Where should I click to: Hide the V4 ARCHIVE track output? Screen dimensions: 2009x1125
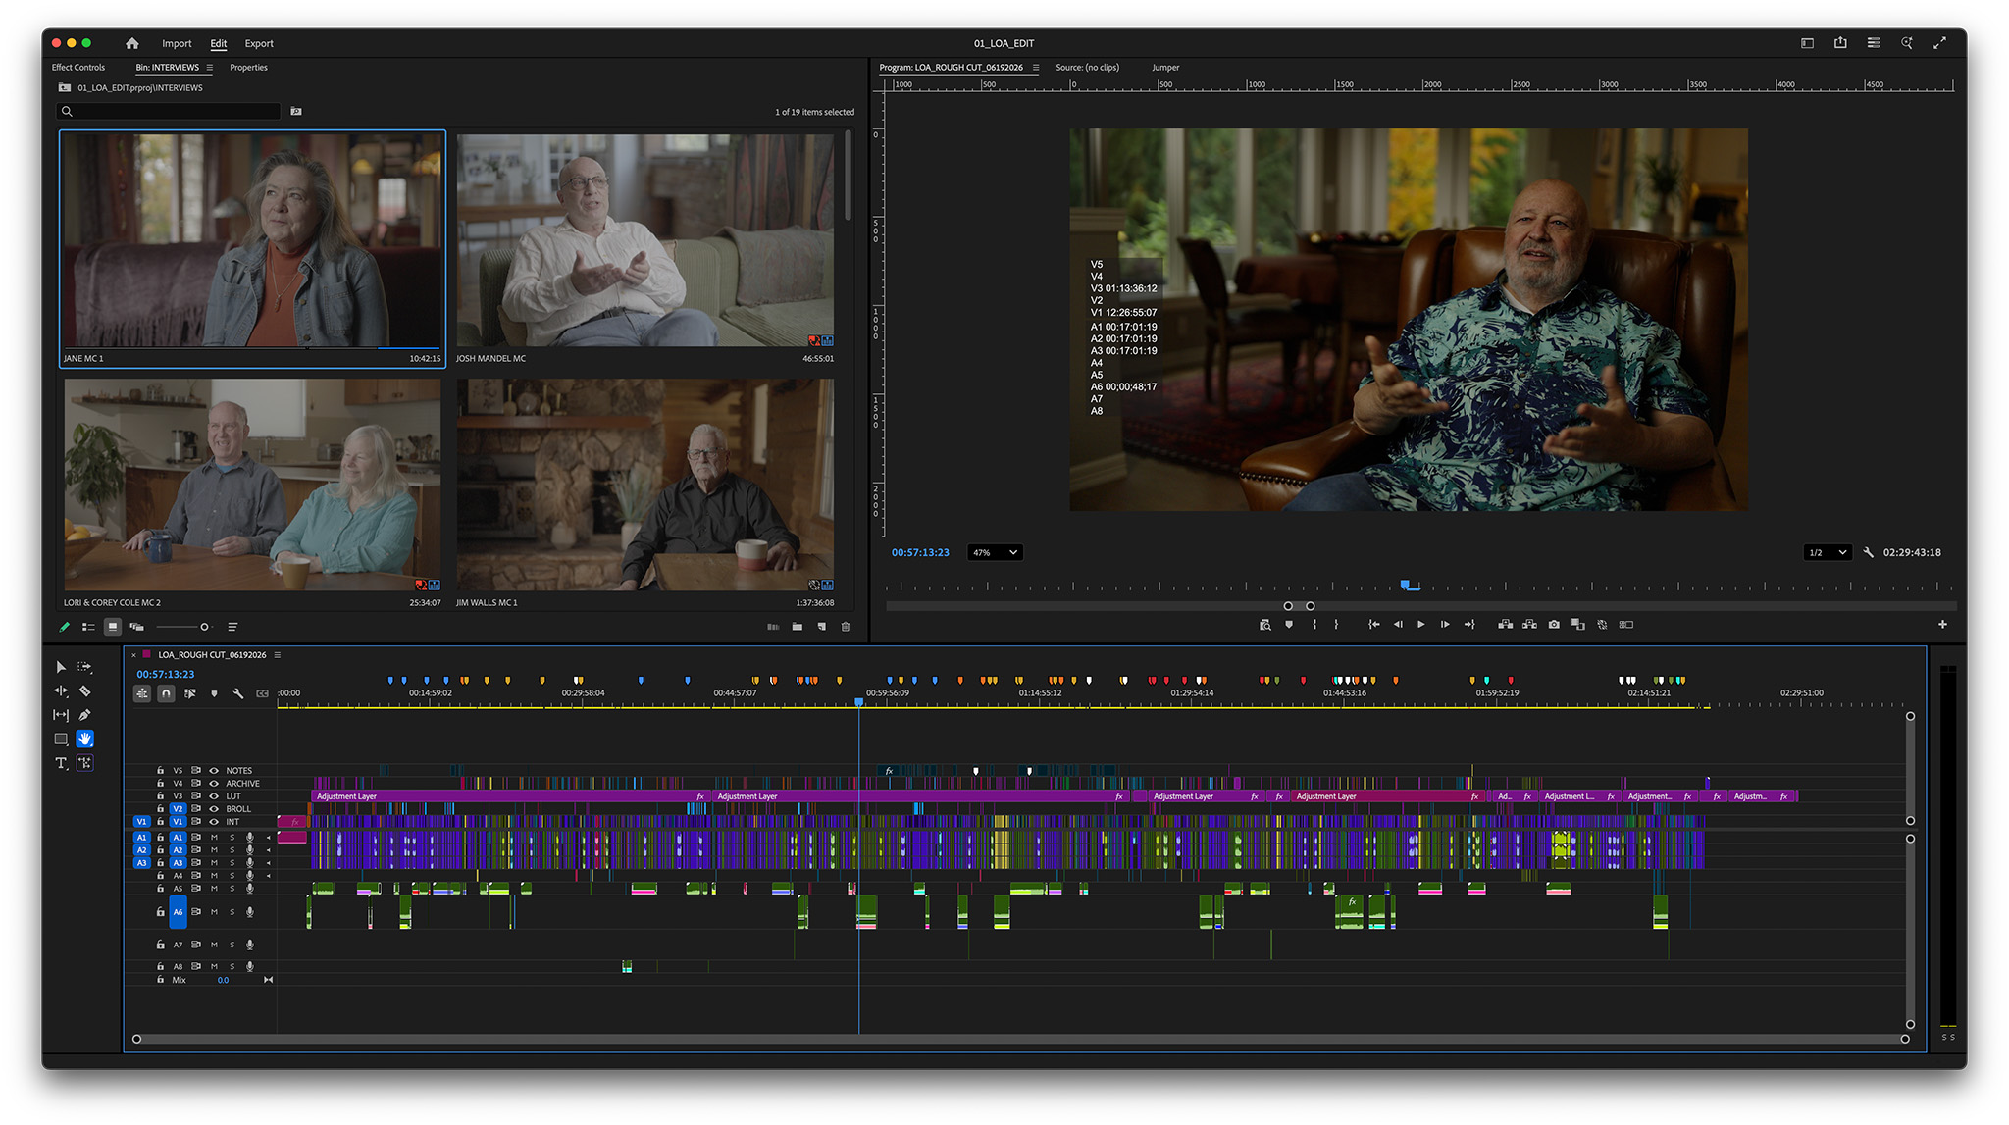click(214, 784)
